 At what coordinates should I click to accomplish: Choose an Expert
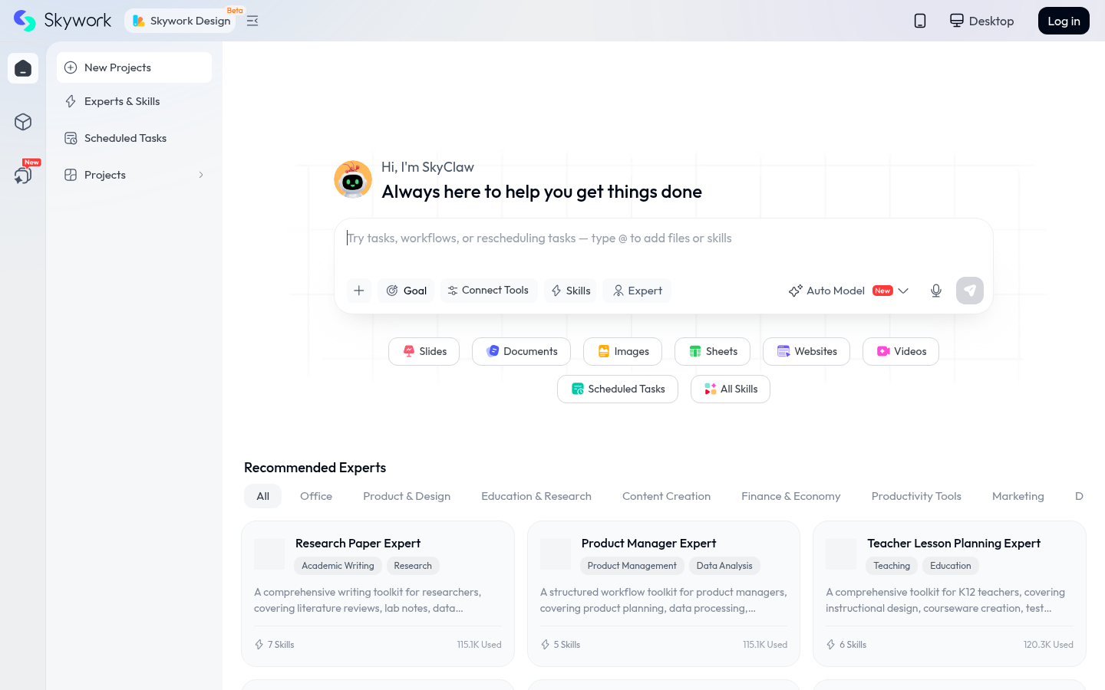click(x=637, y=291)
